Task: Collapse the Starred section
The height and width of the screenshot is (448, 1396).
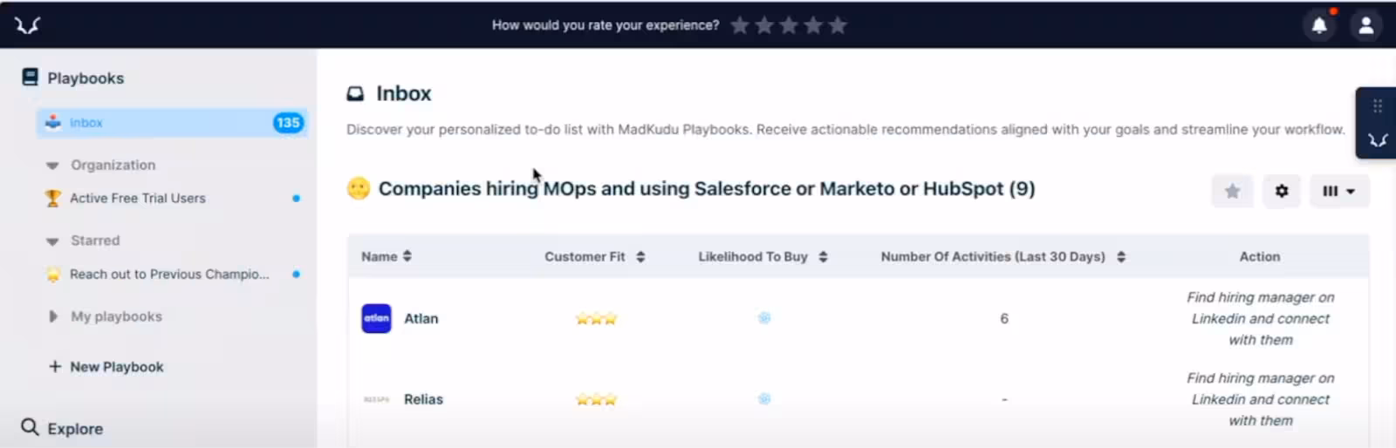Action: [52, 241]
